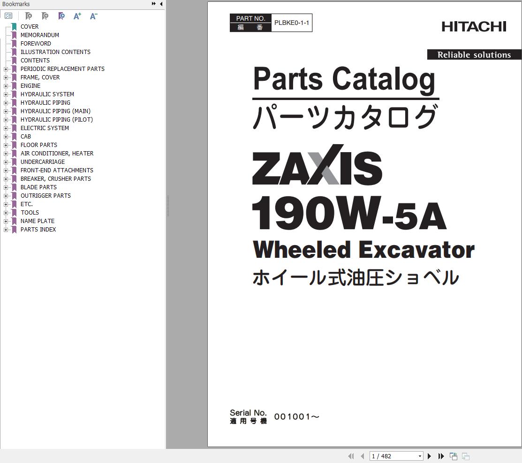Click the delete bookmark icon

29,16
